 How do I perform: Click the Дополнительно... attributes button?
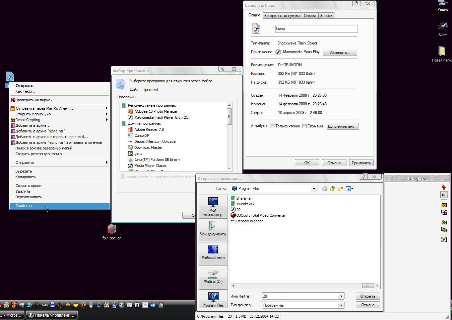[342, 126]
